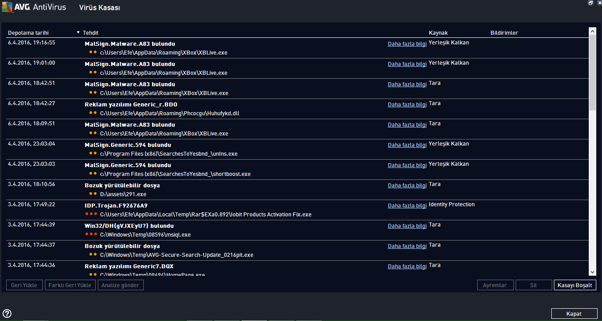
Task: Click the Virüs Kasası title text
Action: (x=99, y=7)
